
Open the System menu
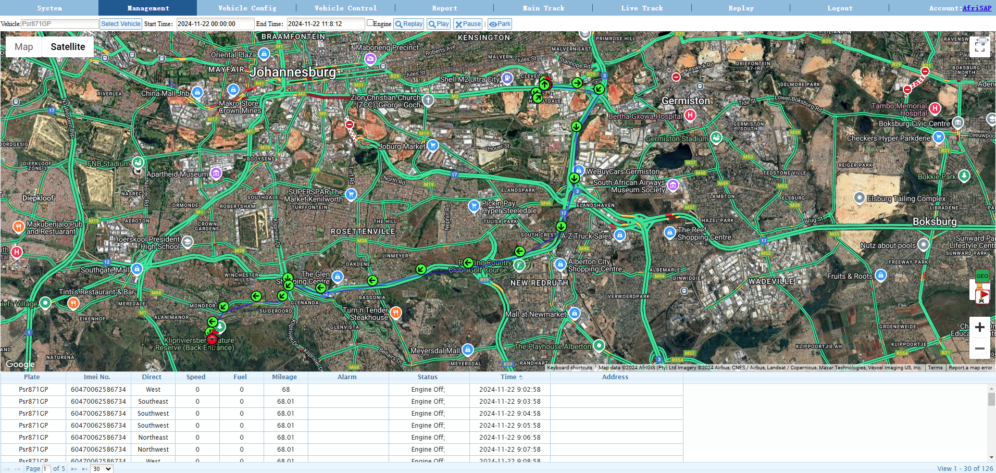49,8
